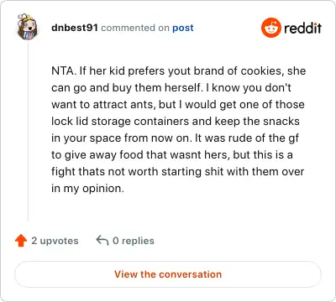
Task: Click the orange upvote arrow icon
Action: 21,241
